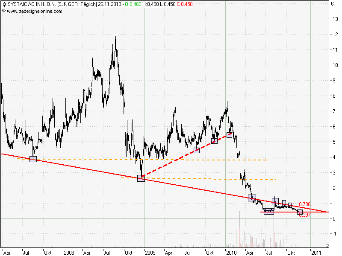Select the box marker at December 2008 low

[x=141, y=178]
